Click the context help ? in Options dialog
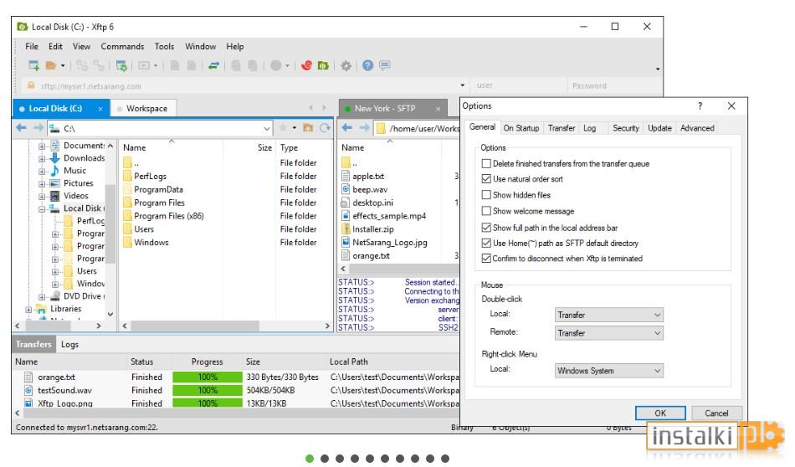This screenshot has width=795, height=467. tap(700, 105)
